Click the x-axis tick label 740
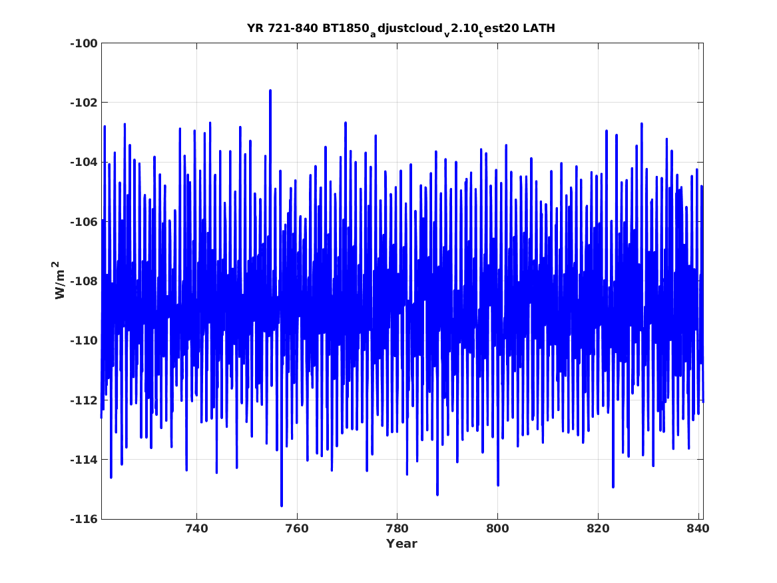The image size is (777, 583). click(x=196, y=528)
